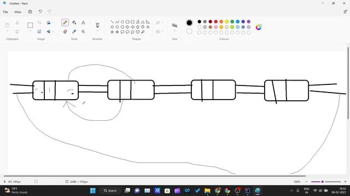This screenshot has width=350, height=196.
Task: Select the Line shape
Action: [112, 22]
